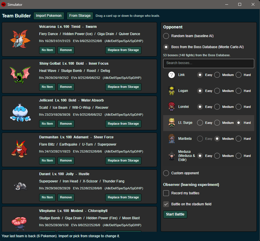Screen dimensions: 260x241
Task: Click No Item on Durant card
Action: 47,197
